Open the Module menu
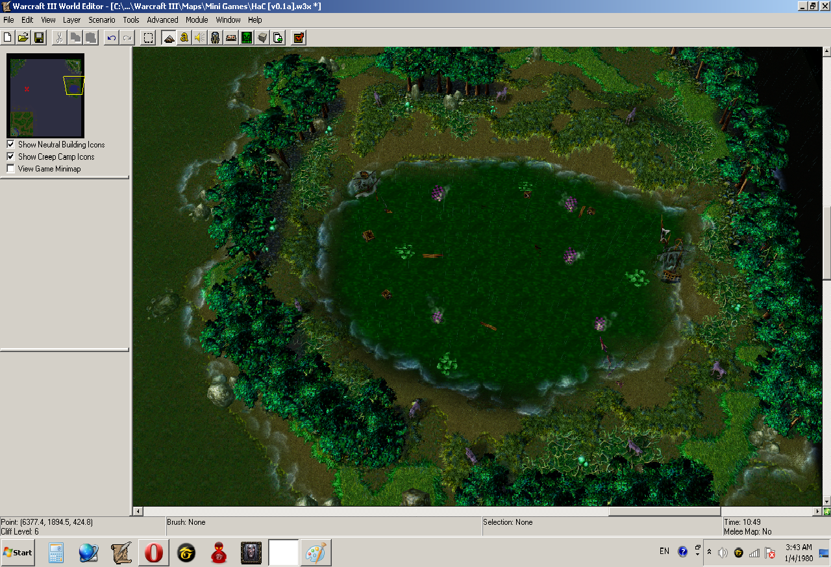Screen dimensions: 831x567 tap(197, 20)
